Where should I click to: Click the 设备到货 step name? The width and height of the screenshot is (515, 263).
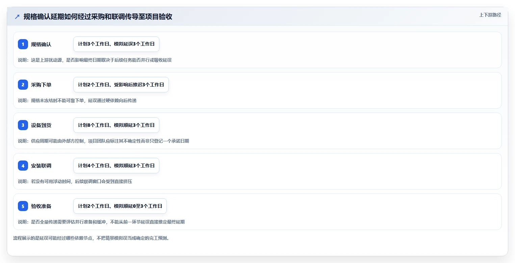point(41,125)
